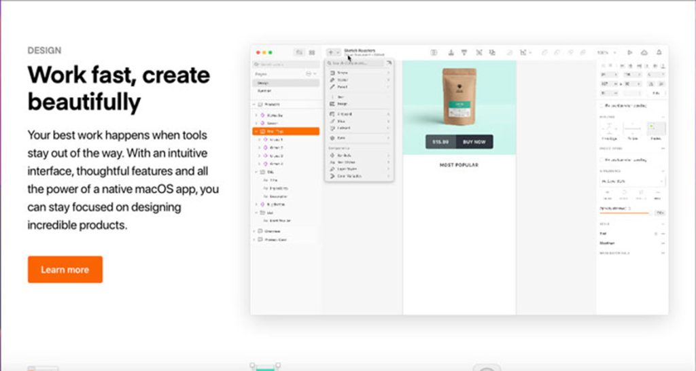This screenshot has height=371, width=696.
Task: Click the MOST POPULAR text on canvas
Action: (x=459, y=165)
